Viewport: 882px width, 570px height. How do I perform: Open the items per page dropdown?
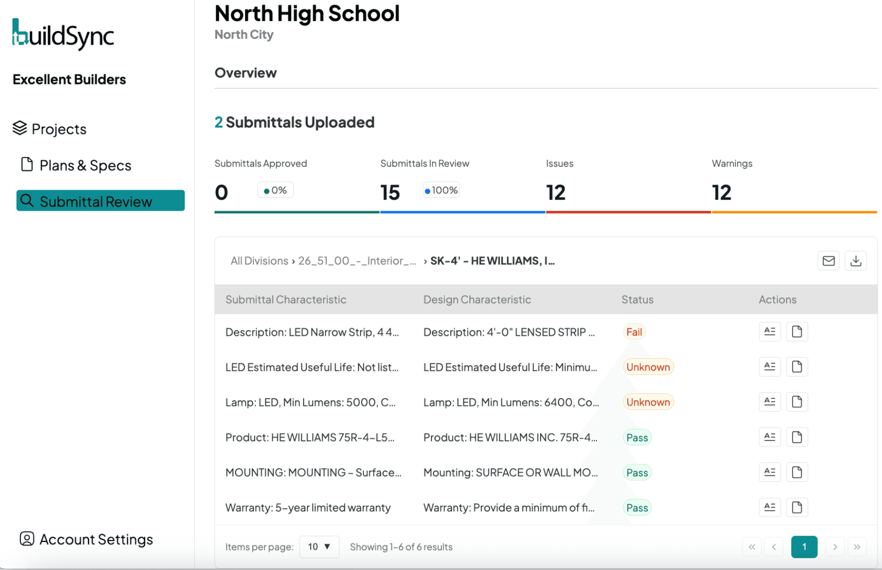[319, 547]
